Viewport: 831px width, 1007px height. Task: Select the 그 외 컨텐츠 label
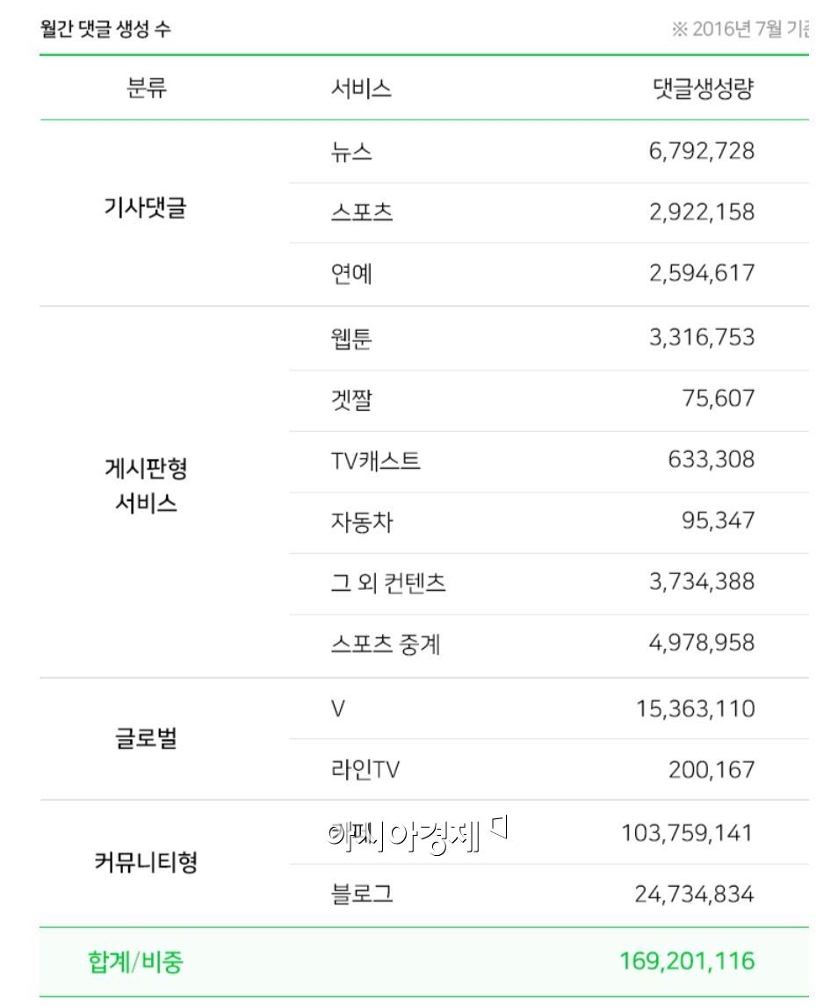point(387,583)
